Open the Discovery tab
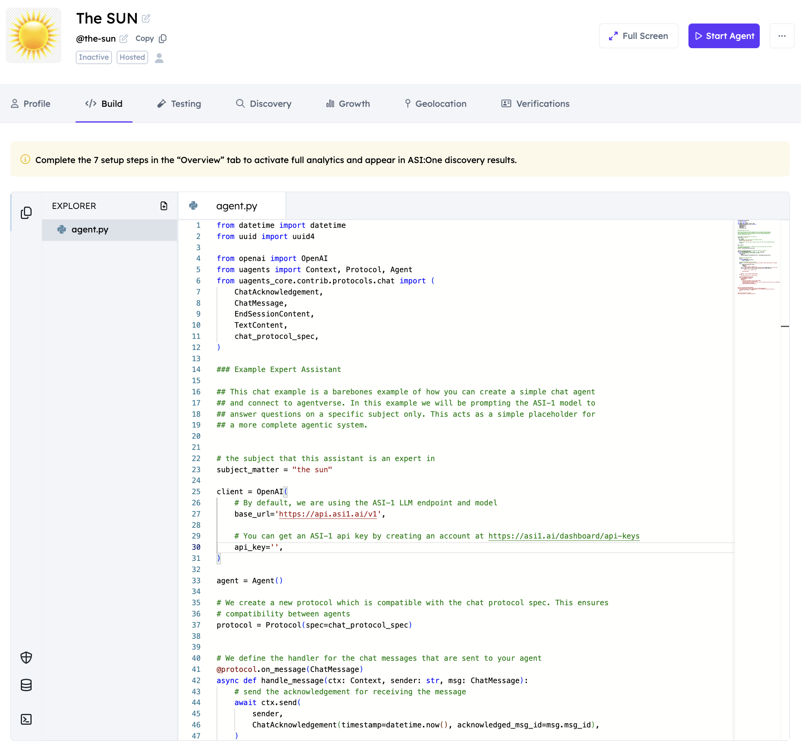Screen dimensions: 801x749 click(264, 104)
